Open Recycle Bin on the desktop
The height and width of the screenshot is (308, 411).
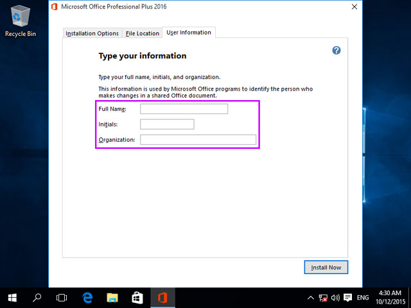pyautogui.click(x=21, y=22)
